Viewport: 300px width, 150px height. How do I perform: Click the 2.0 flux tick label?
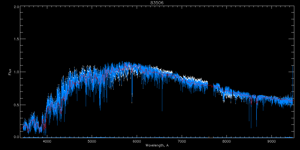[15, 7]
